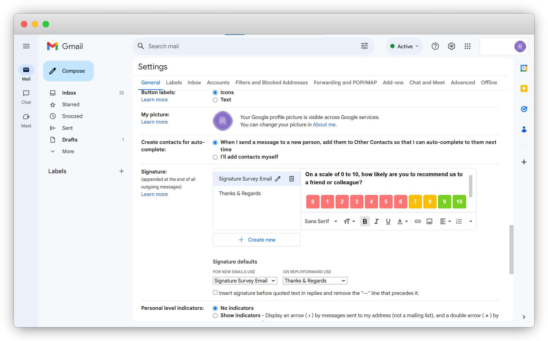Viewport: 548px width, 341px height.
Task: Enable insert signature before quoted text
Action: 215,292
